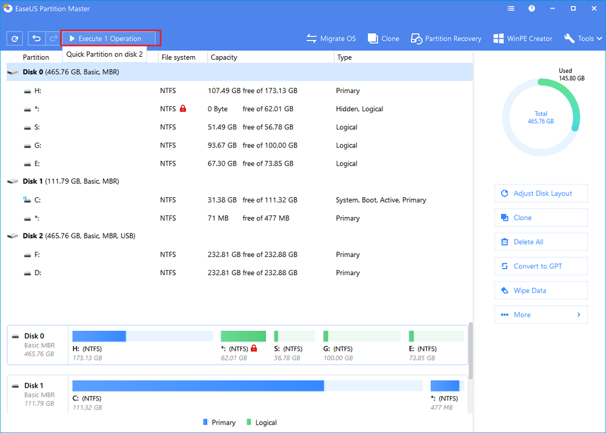Open Migrate OS wizard
Screen dimensions: 606x433
(331, 39)
